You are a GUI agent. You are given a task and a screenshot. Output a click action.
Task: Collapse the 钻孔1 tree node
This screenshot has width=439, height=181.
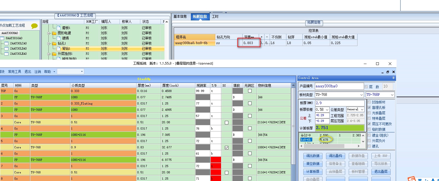pos(49,44)
